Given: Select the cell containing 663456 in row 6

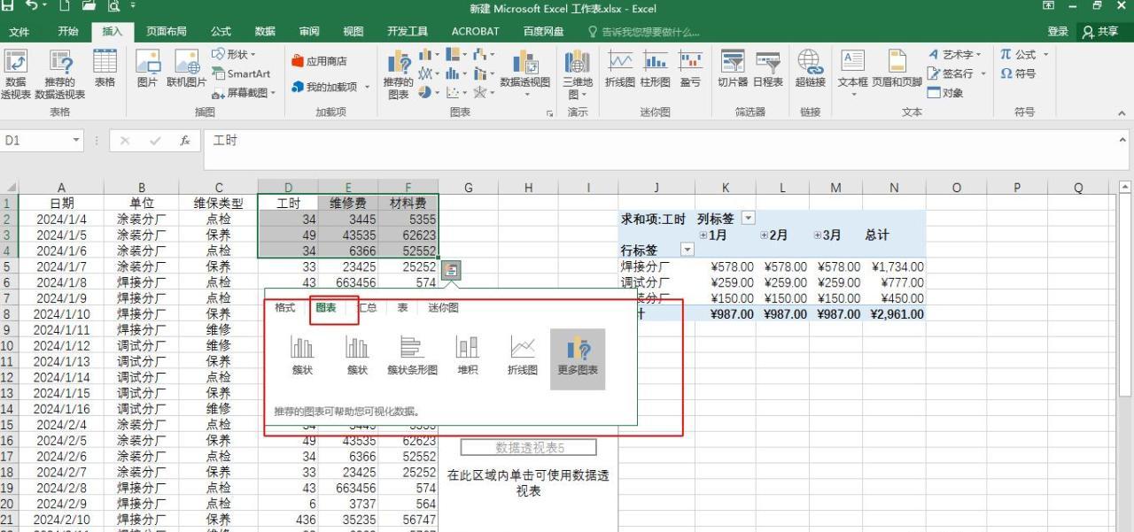Looking at the screenshot, I should pyautogui.click(x=347, y=282).
